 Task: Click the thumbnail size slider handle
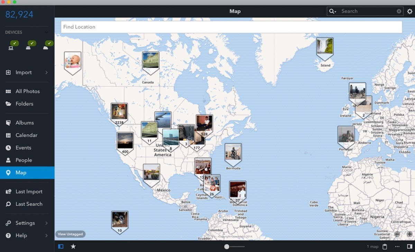point(227,246)
